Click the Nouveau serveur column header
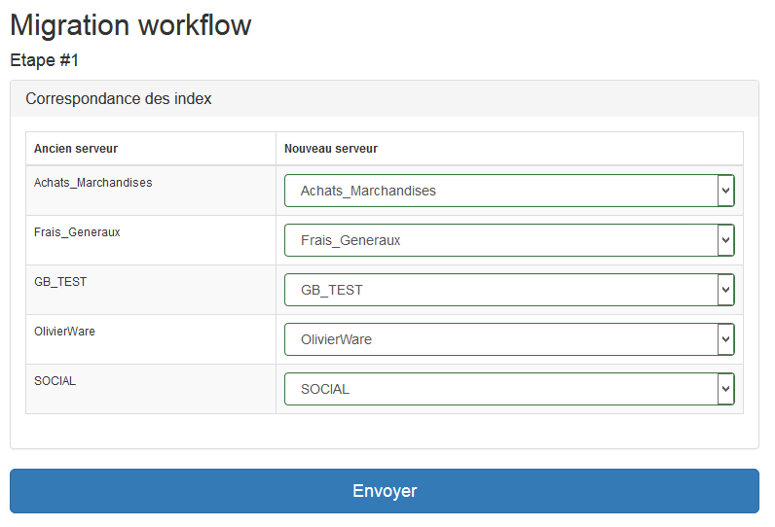Screen dimensions: 775x527 tap(331, 149)
